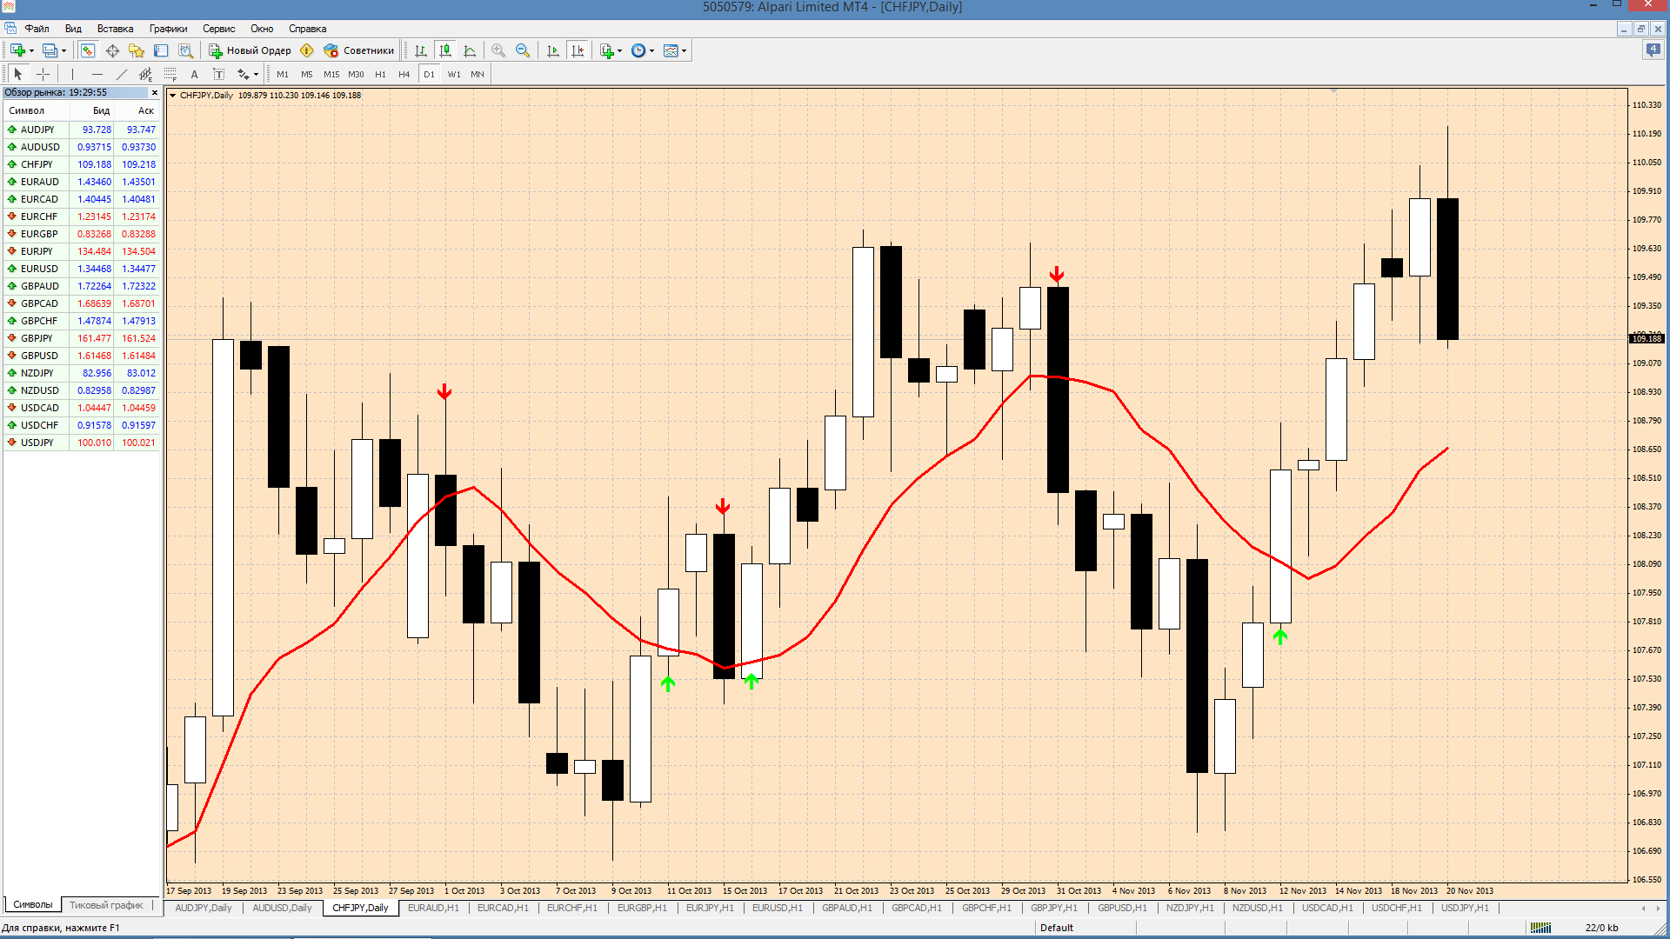The image size is (1670, 939).
Task: Open the Графики menu
Action: click(x=168, y=29)
